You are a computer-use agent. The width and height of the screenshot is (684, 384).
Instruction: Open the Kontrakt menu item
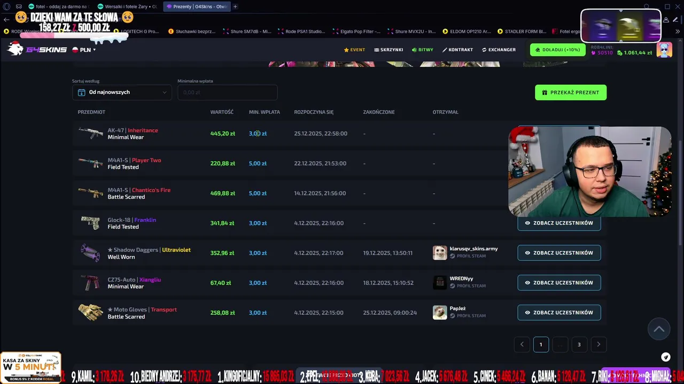point(457,50)
